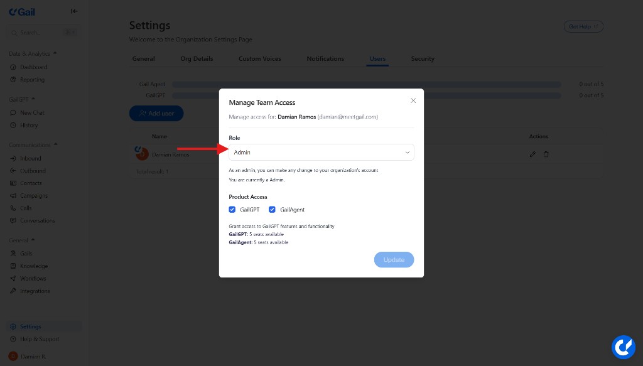
Task: Open the Role dropdown showing Admin
Action: pyautogui.click(x=321, y=152)
